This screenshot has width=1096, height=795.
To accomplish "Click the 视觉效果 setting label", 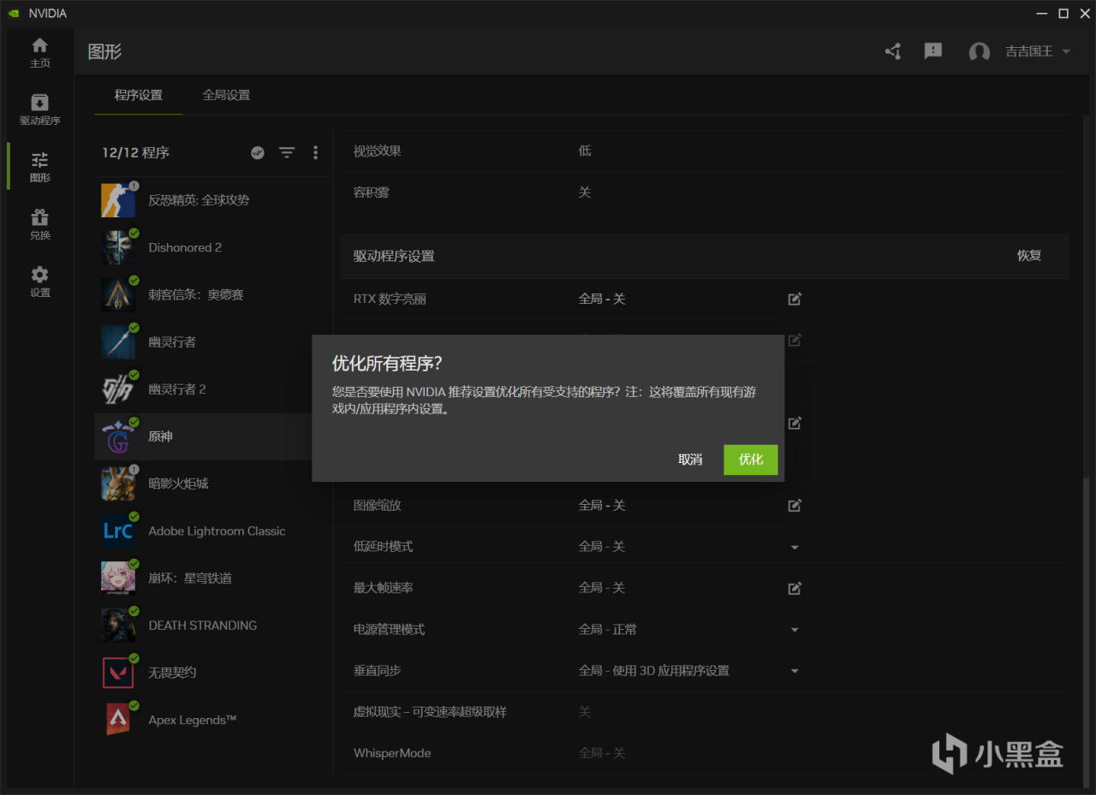I will tap(378, 151).
